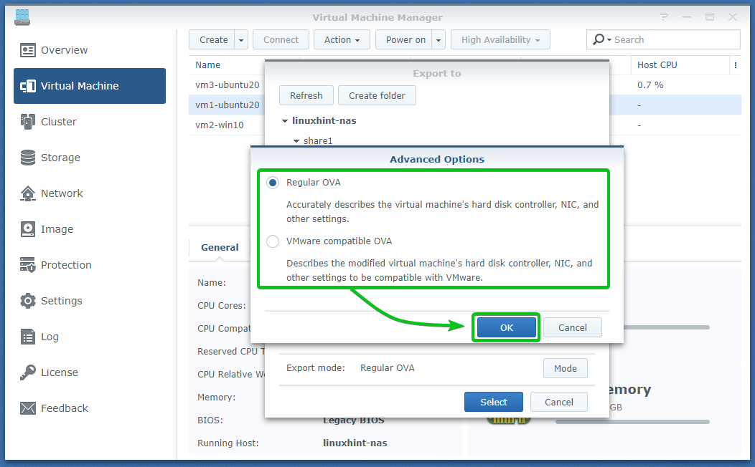
Task: Open the Overview section icon
Action: tap(27, 50)
